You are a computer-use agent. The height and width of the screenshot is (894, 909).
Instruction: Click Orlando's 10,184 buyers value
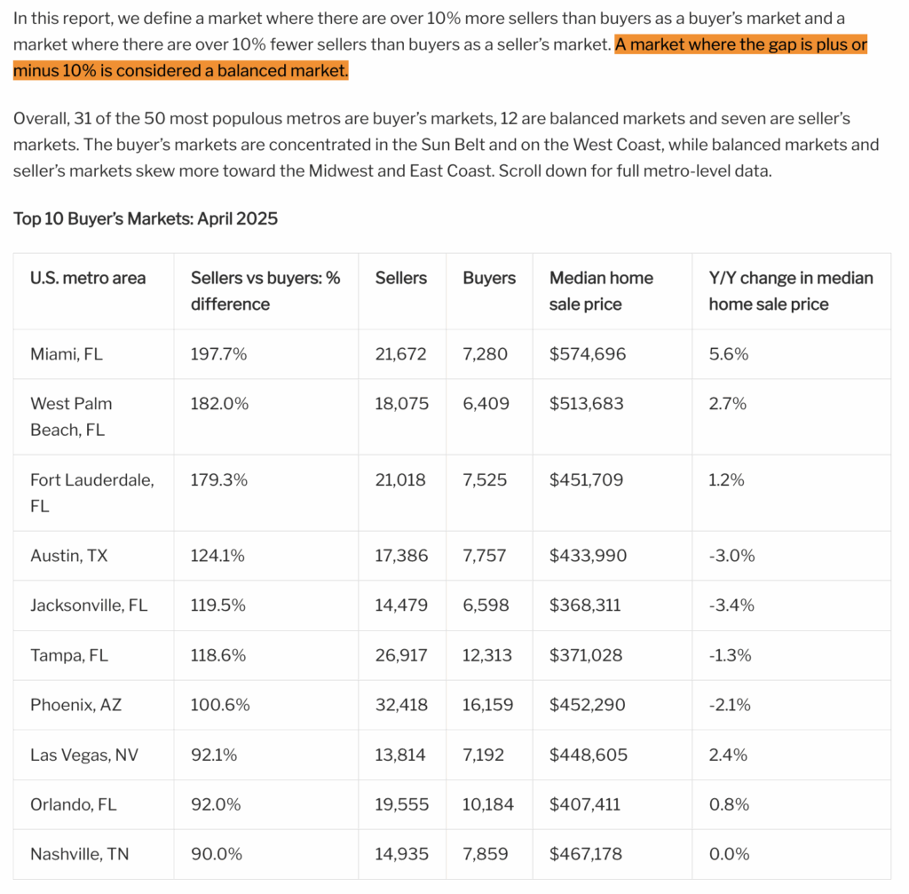488,804
